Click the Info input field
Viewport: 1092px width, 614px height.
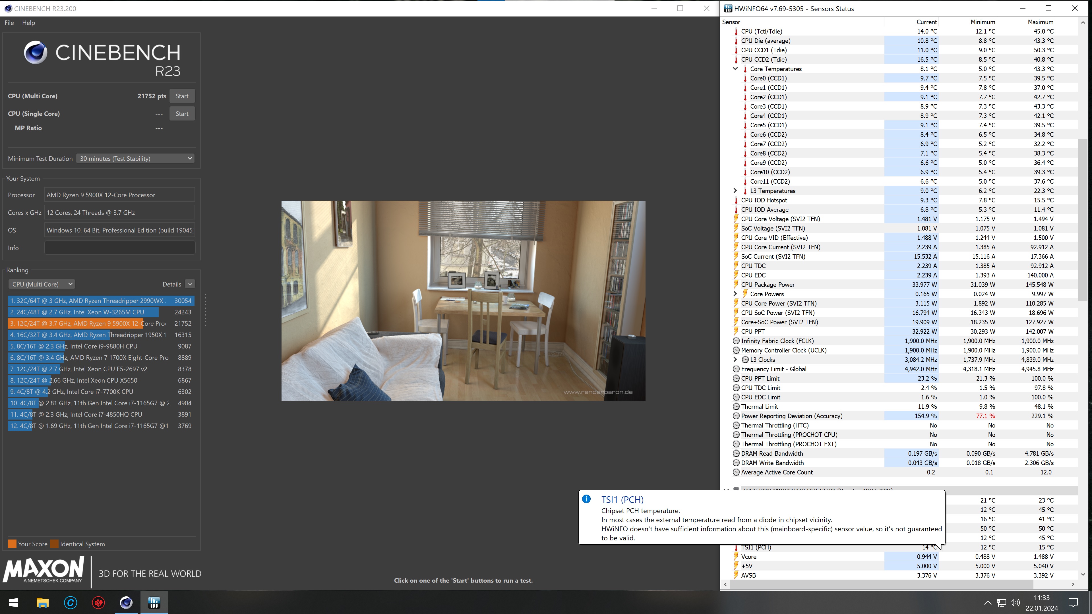[119, 248]
